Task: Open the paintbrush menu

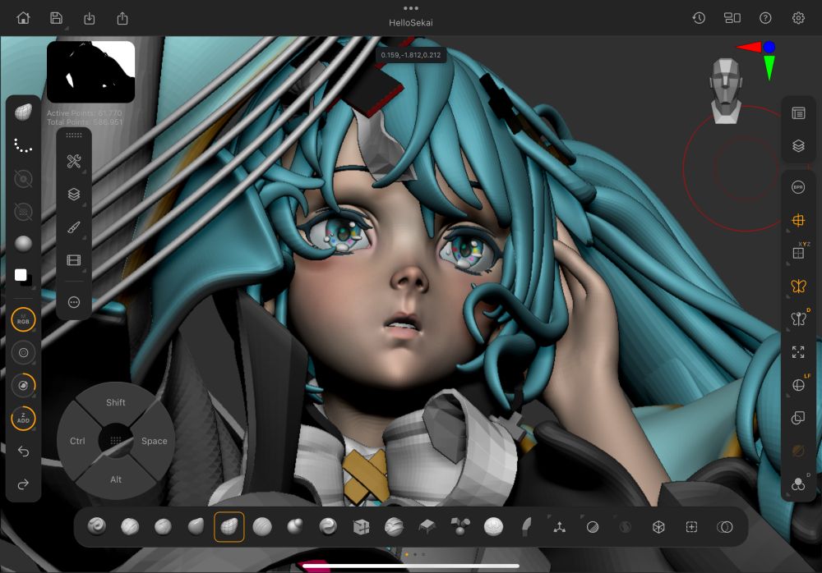Action: pyautogui.click(x=74, y=227)
